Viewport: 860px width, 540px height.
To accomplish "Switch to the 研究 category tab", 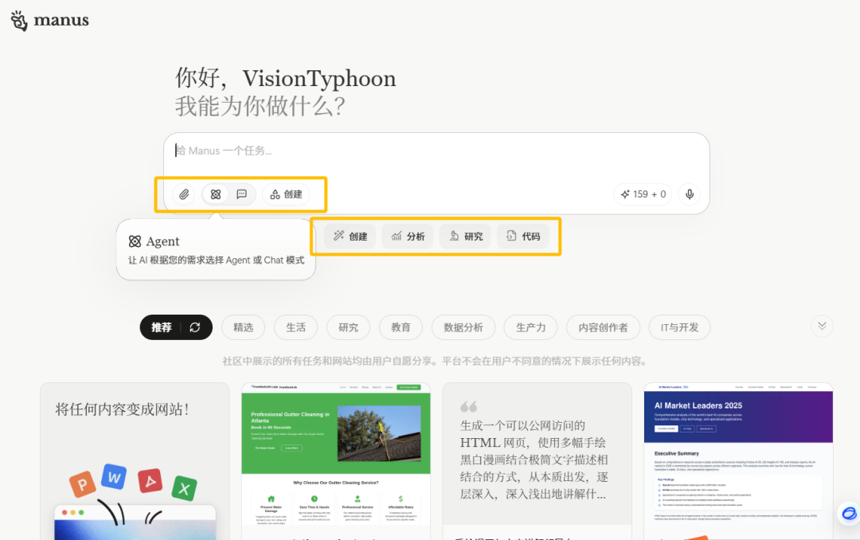I will (x=348, y=327).
